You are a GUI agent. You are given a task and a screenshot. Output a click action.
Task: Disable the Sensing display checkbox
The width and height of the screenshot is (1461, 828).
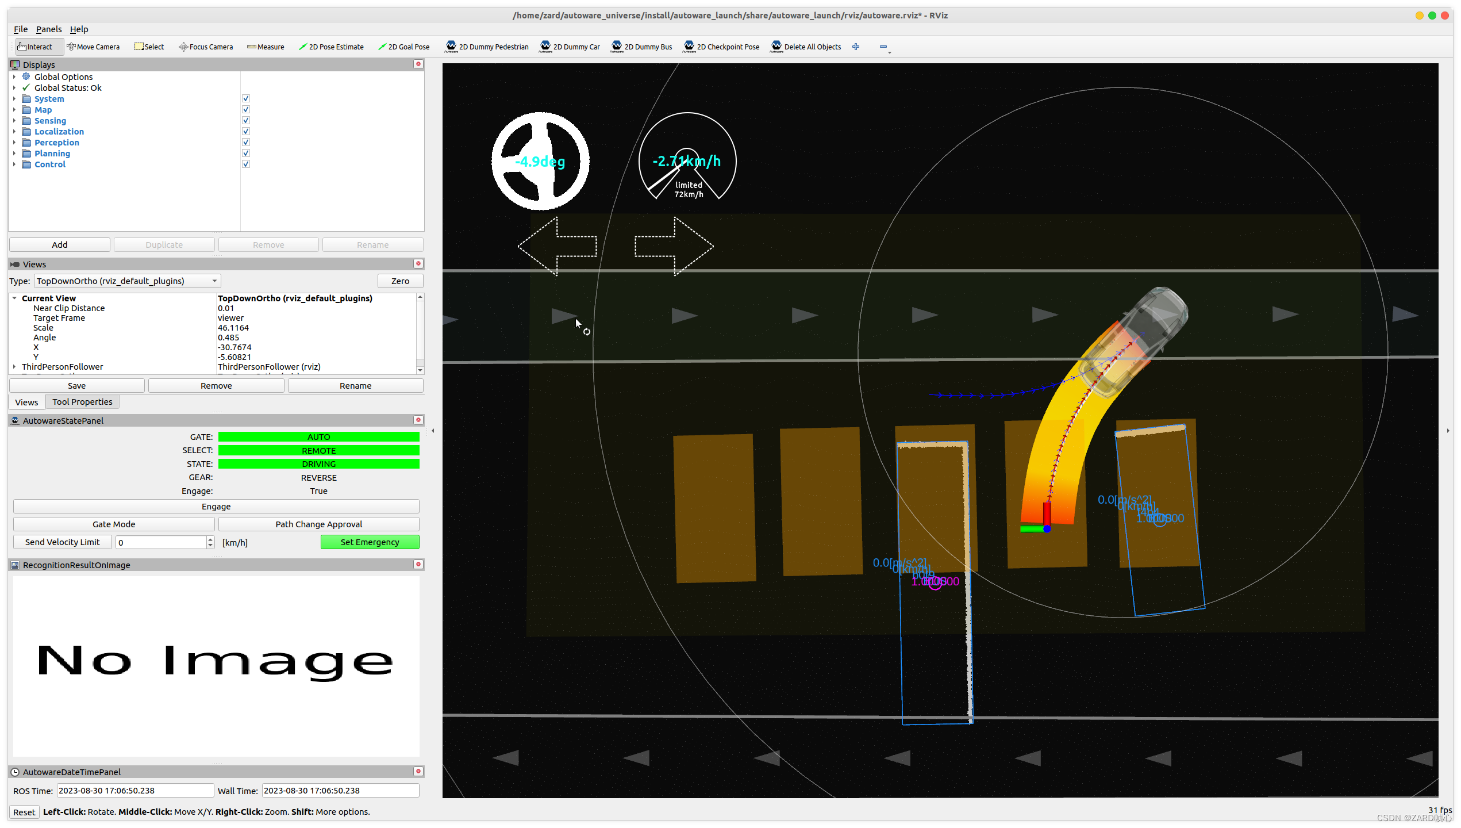coord(246,120)
